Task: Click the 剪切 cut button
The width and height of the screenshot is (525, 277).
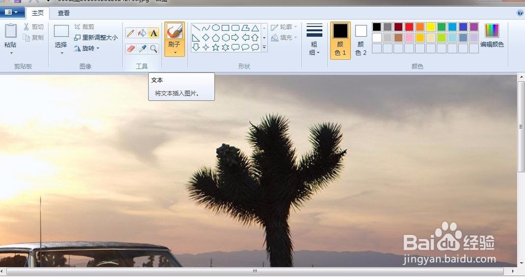Action: point(34,27)
